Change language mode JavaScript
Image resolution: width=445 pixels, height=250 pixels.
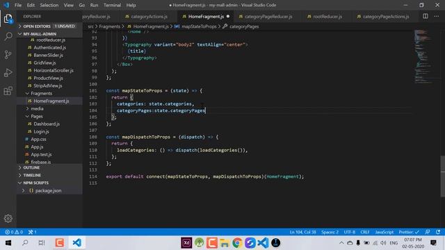coord(384,232)
